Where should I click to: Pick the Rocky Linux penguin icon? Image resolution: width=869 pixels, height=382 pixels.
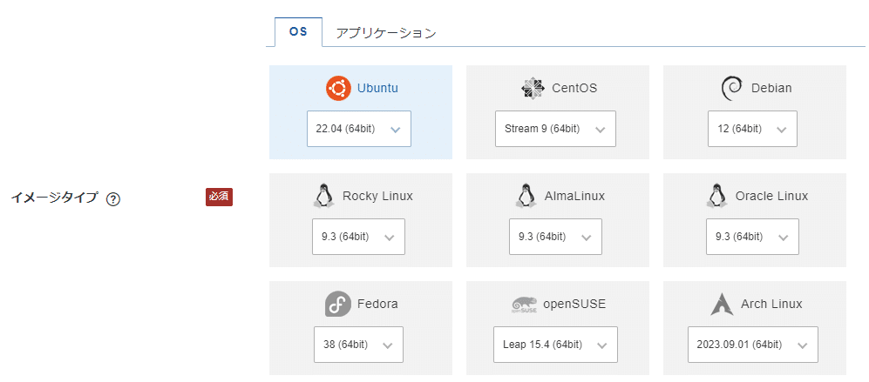pyautogui.click(x=324, y=196)
